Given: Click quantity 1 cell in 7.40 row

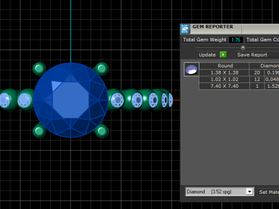Looking at the screenshot, I should pos(257,86).
